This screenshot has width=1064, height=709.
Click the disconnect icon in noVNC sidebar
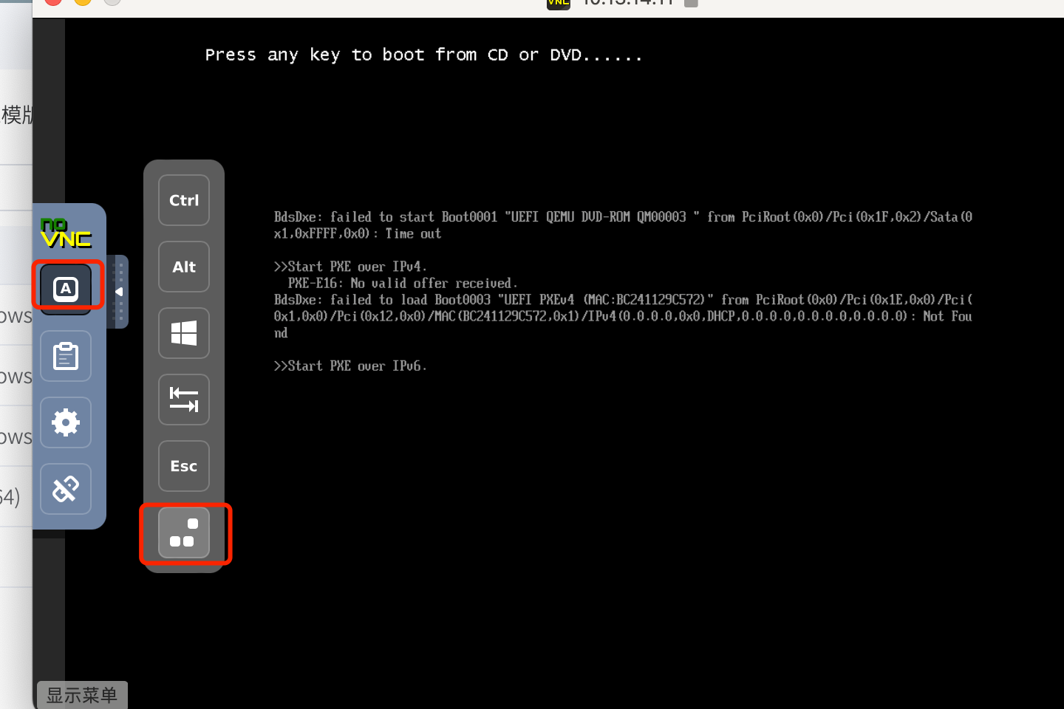coord(66,489)
